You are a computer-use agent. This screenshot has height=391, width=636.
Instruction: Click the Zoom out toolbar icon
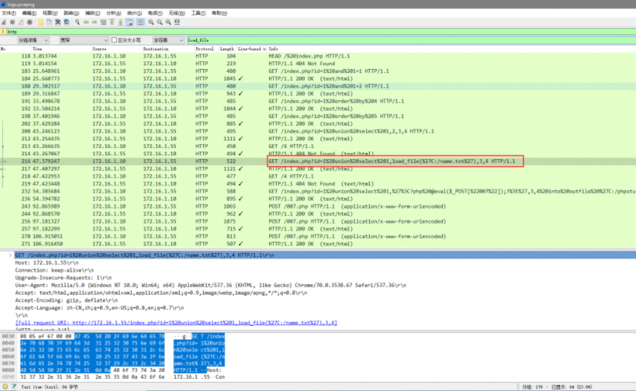click(159, 22)
